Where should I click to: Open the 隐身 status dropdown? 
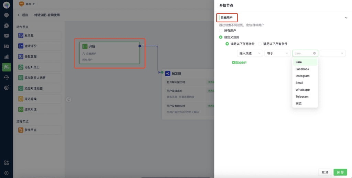(30, 4)
